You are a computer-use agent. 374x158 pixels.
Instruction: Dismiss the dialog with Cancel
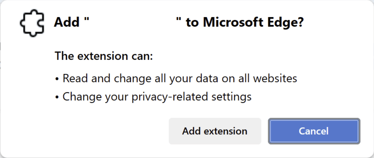(x=314, y=131)
